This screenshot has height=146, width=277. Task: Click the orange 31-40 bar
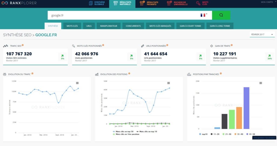click(x=239, y=118)
